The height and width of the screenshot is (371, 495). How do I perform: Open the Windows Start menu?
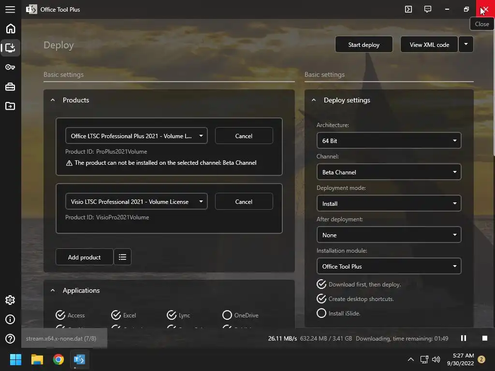(x=15, y=359)
